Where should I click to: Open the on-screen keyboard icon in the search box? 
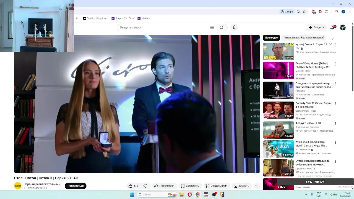coord(212,27)
